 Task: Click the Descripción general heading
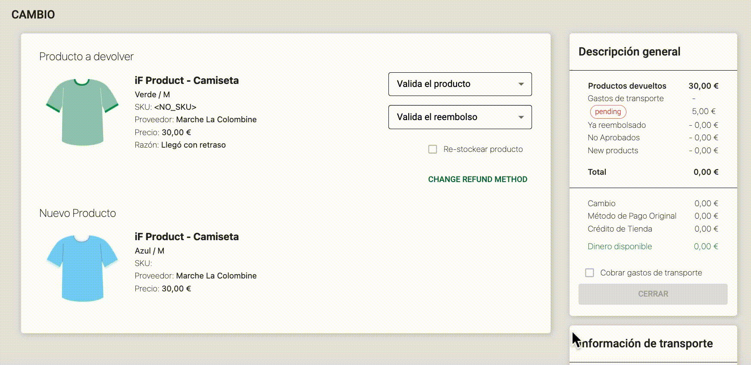click(629, 52)
